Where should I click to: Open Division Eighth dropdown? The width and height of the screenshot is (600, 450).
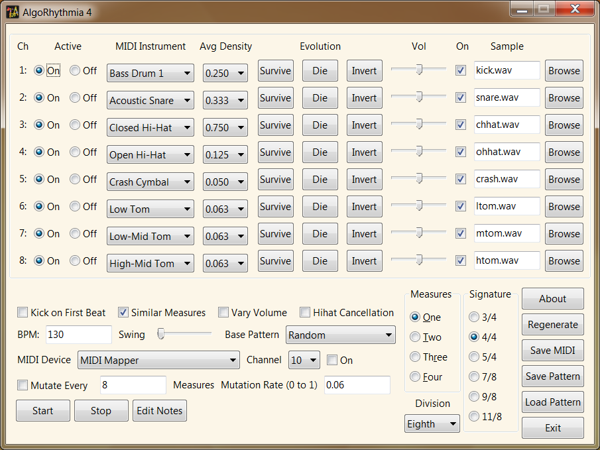pyautogui.click(x=432, y=423)
